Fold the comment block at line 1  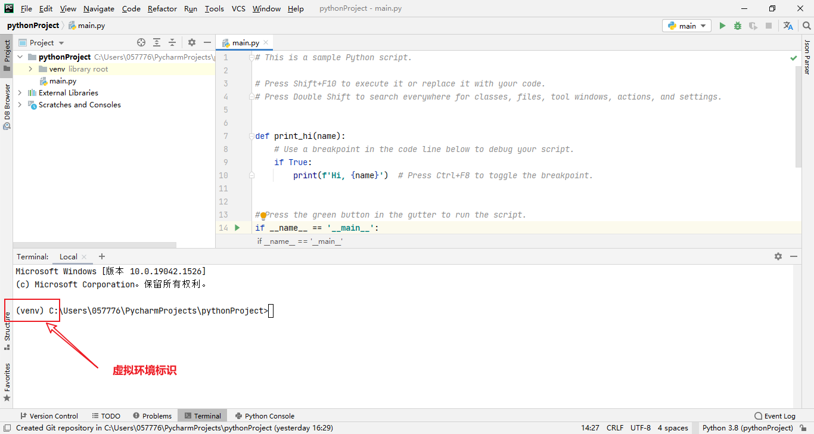point(252,58)
